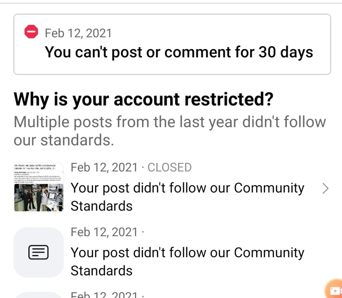Expand first violation using the right chevron
Screen dimensions: 342x298
pyautogui.click(x=325, y=189)
